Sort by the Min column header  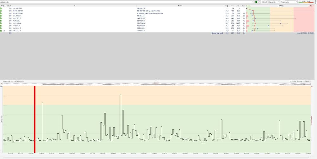(233, 6)
